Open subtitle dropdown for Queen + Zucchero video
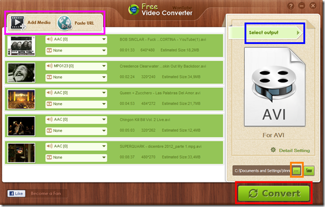This screenshot has width=325, height=207. [x=76, y=104]
